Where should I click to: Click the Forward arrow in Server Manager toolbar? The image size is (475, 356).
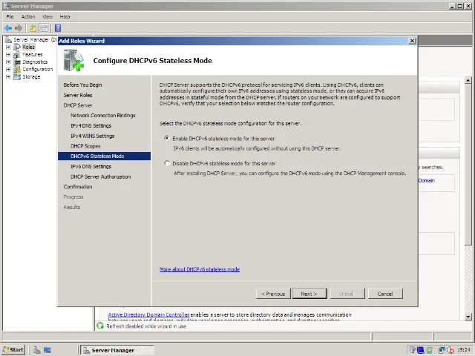coord(19,28)
